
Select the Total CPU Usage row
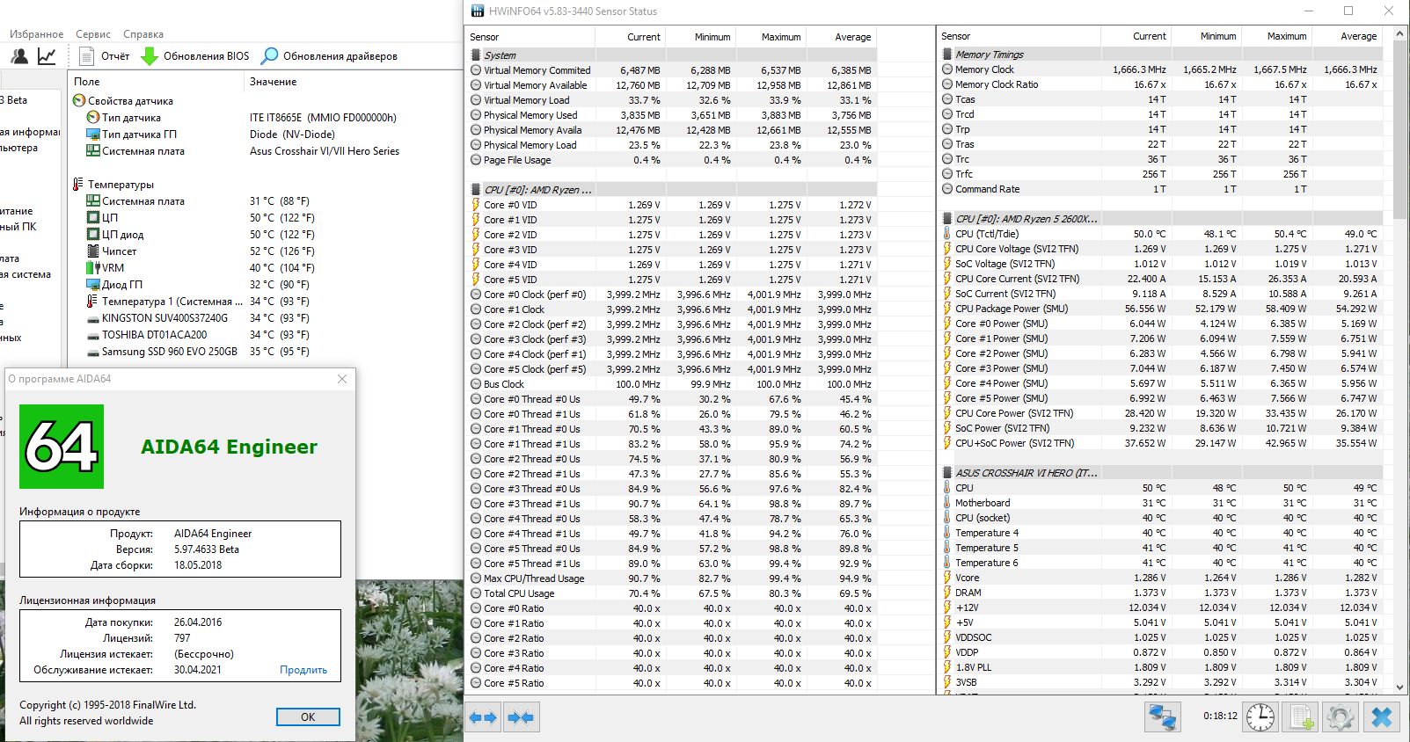[x=672, y=593]
